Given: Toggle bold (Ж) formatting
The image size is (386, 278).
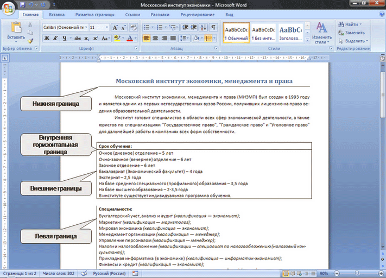Looking at the screenshot, I should point(47,38).
